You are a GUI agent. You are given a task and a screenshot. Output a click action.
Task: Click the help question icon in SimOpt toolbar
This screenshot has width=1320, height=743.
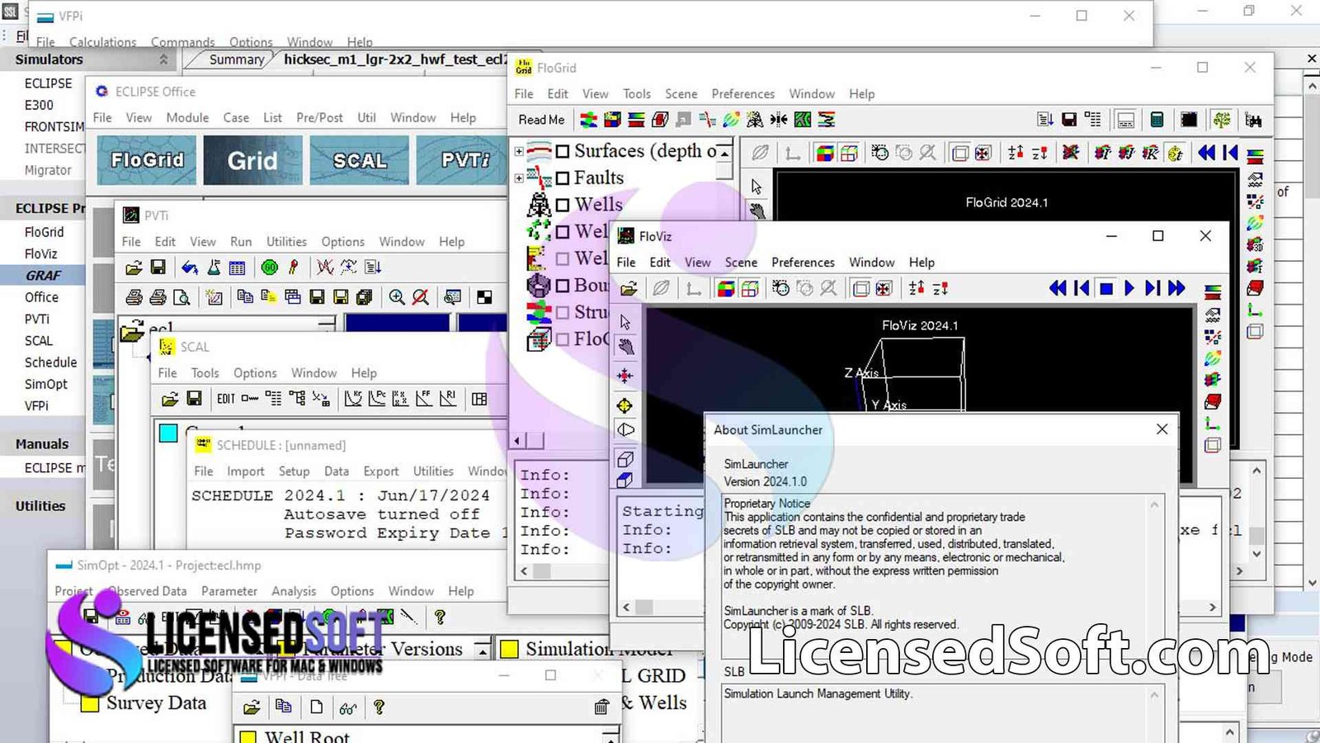(x=440, y=617)
